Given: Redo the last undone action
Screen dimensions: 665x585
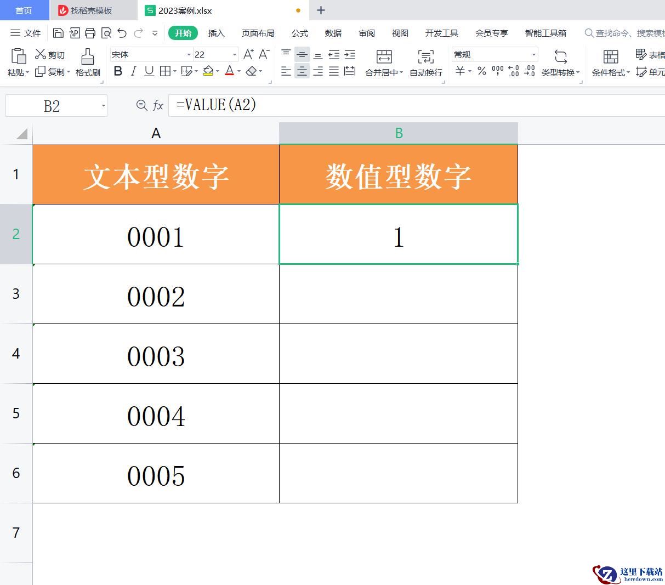Looking at the screenshot, I should pyautogui.click(x=138, y=33).
